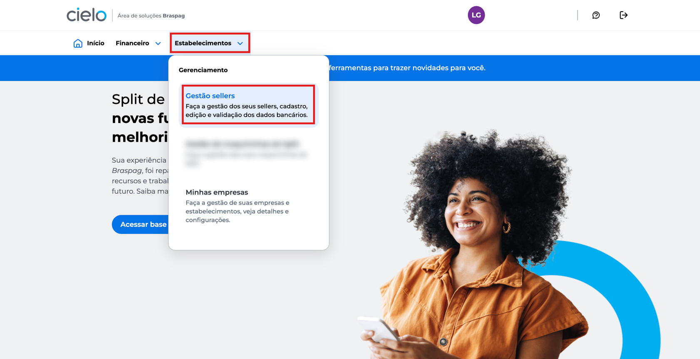Click the Gestão sellers description text
This screenshot has height=359, width=700.
coord(247,111)
